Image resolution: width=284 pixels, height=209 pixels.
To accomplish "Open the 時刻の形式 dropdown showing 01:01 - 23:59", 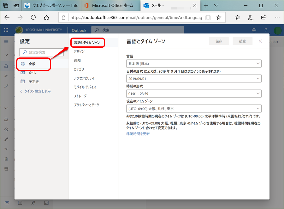I will pyautogui.click(x=194, y=93).
